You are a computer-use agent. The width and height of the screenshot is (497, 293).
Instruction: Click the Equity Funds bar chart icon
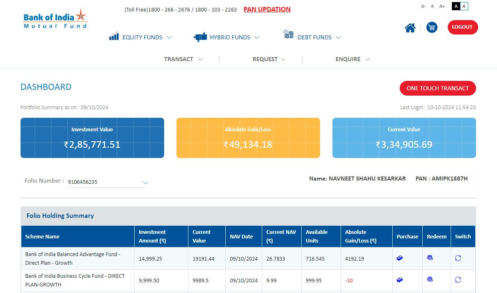pyautogui.click(x=114, y=36)
